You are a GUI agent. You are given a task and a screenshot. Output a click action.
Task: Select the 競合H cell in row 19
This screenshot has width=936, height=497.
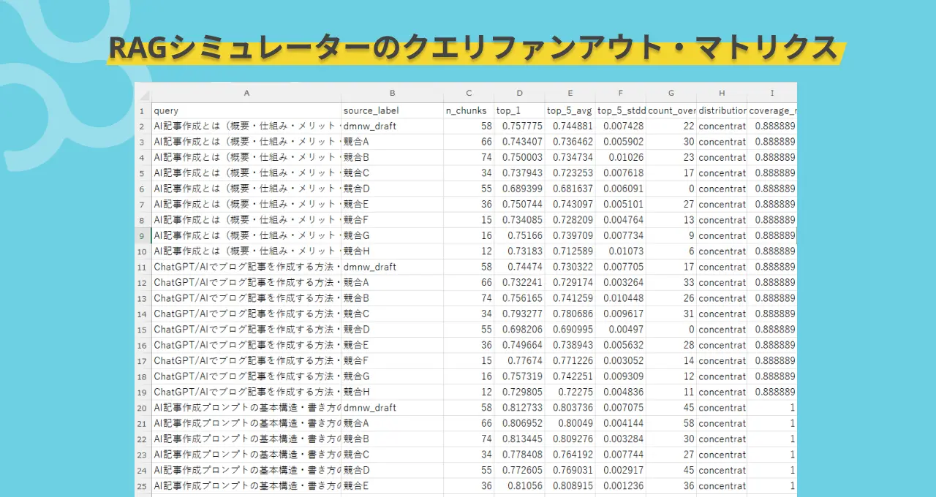click(393, 392)
